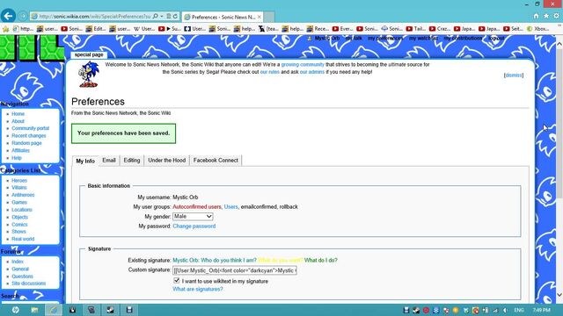Open the 'growing community' link
Image resolution: width=563 pixels, height=316 pixels.
pos(303,64)
